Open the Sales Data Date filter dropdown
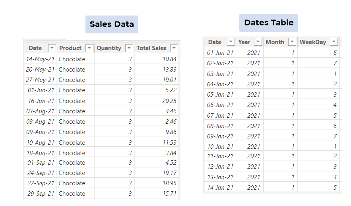351x206 pixels. point(52,48)
